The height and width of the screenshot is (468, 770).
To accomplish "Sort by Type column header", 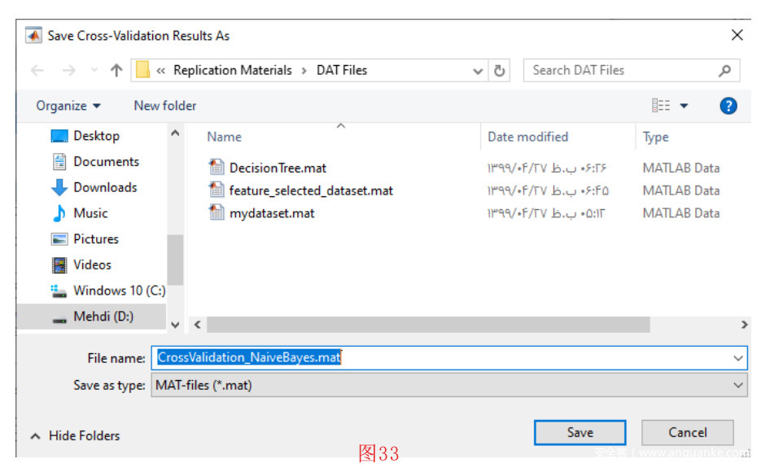I will pos(655,137).
